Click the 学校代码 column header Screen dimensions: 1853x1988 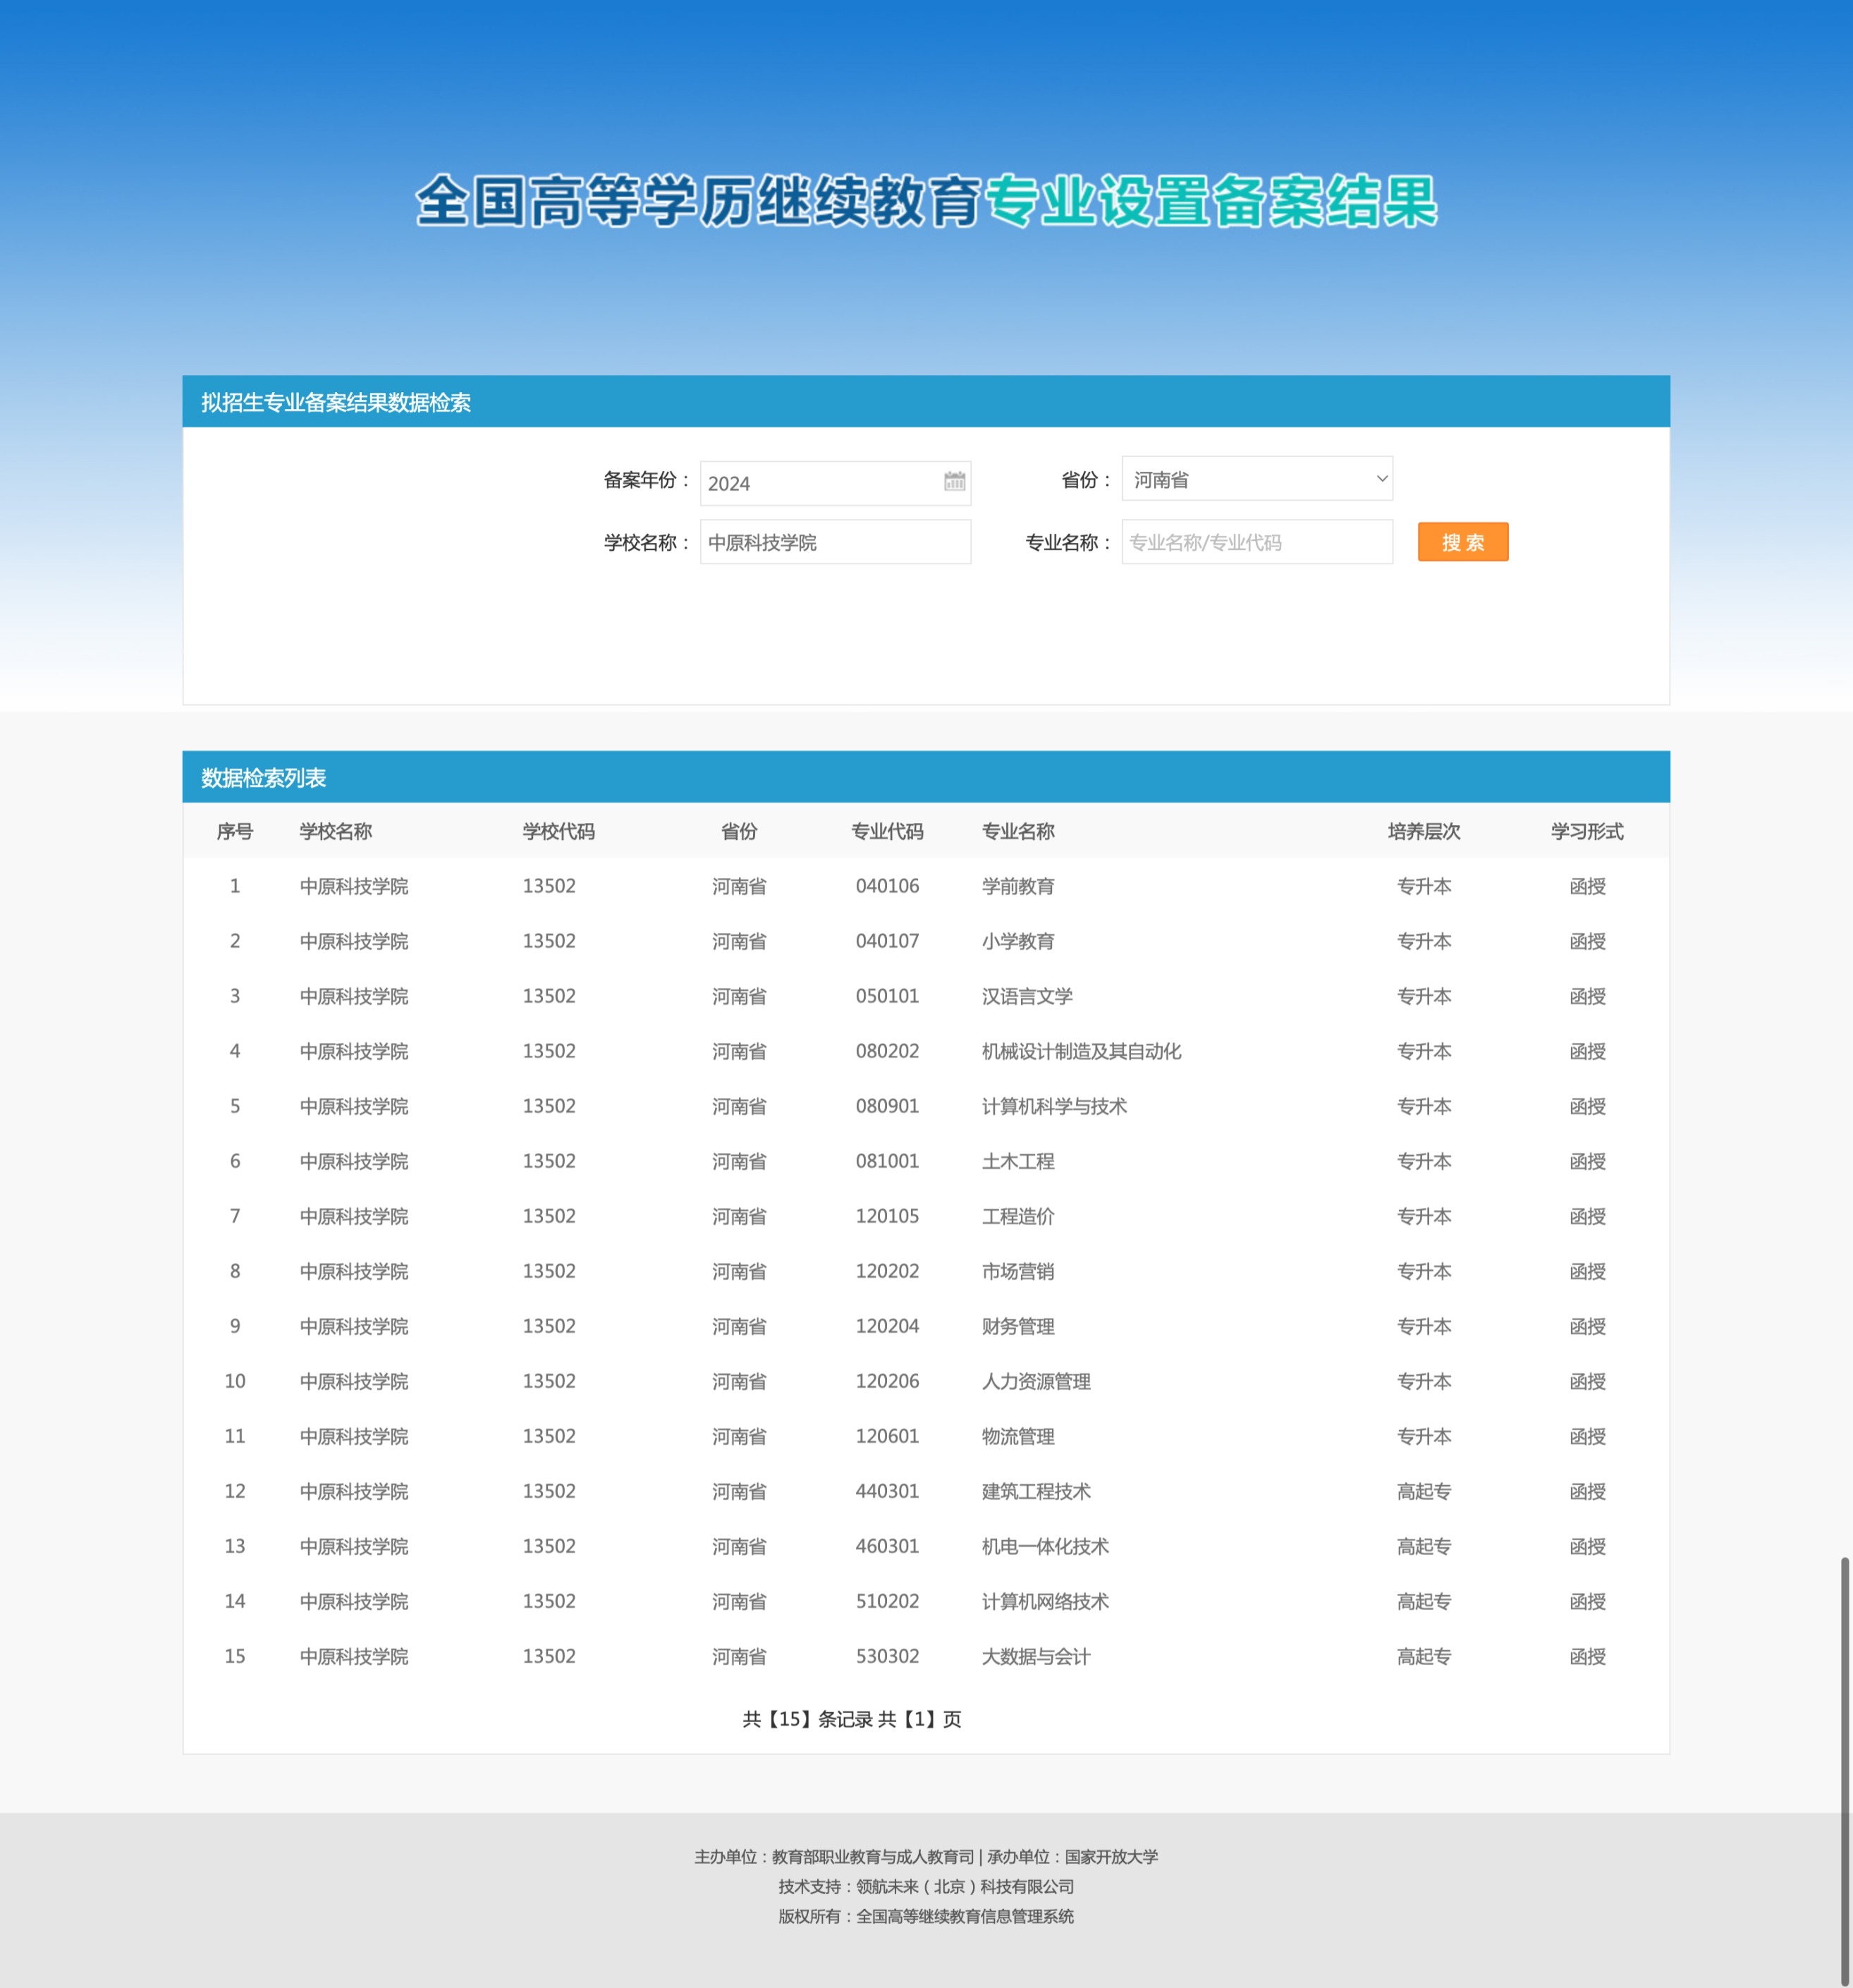pos(559,832)
